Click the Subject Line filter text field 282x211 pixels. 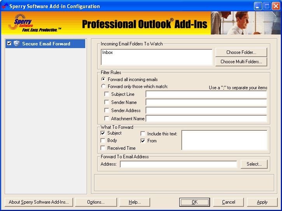point(206,94)
